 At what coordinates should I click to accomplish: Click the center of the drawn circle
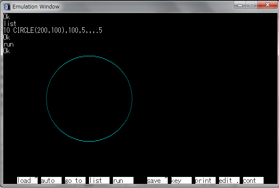pos(89,98)
